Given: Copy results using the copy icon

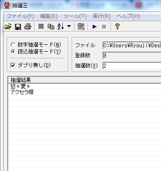Looking at the screenshot, I should coord(51,26).
